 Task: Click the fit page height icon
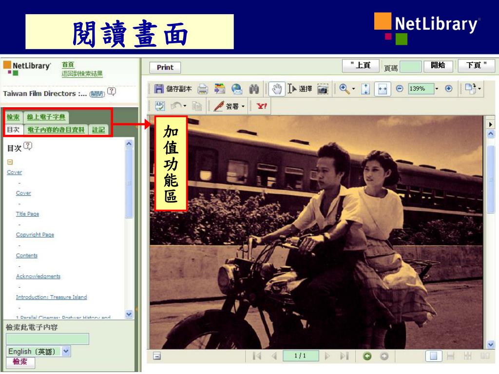(365, 89)
